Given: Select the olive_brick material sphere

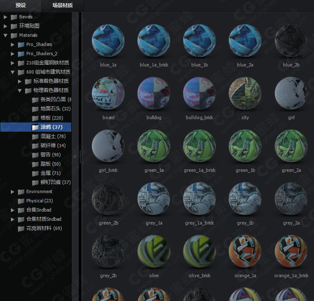Looking at the screenshot, I should point(199,251).
